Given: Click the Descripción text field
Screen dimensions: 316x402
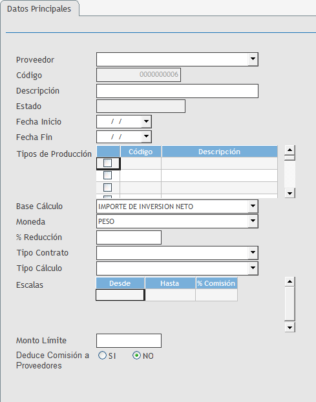Looking at the screenshot, I should click(x=177, y=91).
